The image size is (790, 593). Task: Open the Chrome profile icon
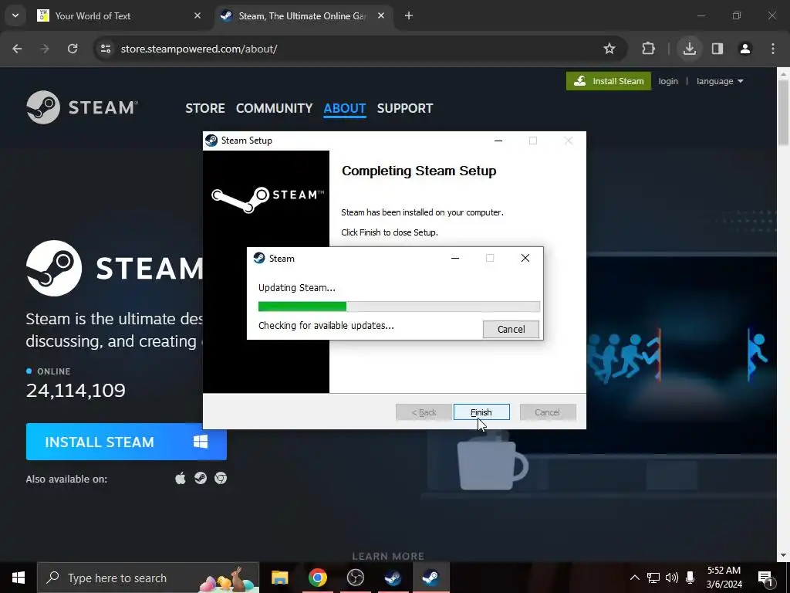[745, 49]
